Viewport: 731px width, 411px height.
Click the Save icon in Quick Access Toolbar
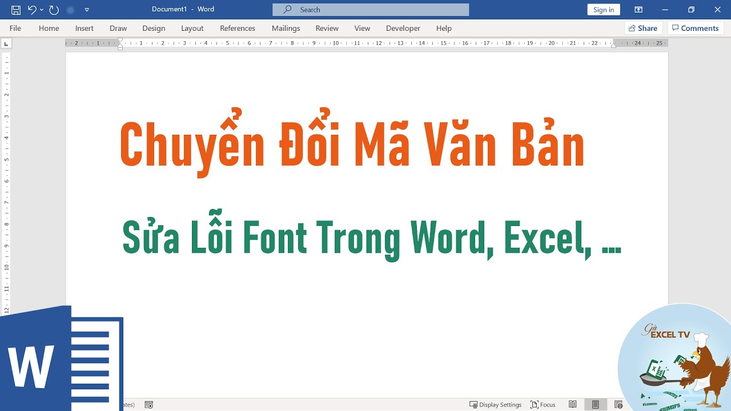pyautogui.click(x=16, y=10)
